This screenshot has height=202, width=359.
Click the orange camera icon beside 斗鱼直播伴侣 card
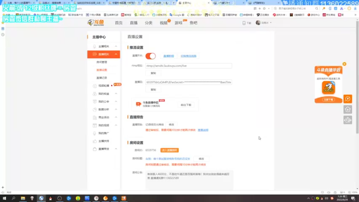pyautogui.click(x=138, y=104)
